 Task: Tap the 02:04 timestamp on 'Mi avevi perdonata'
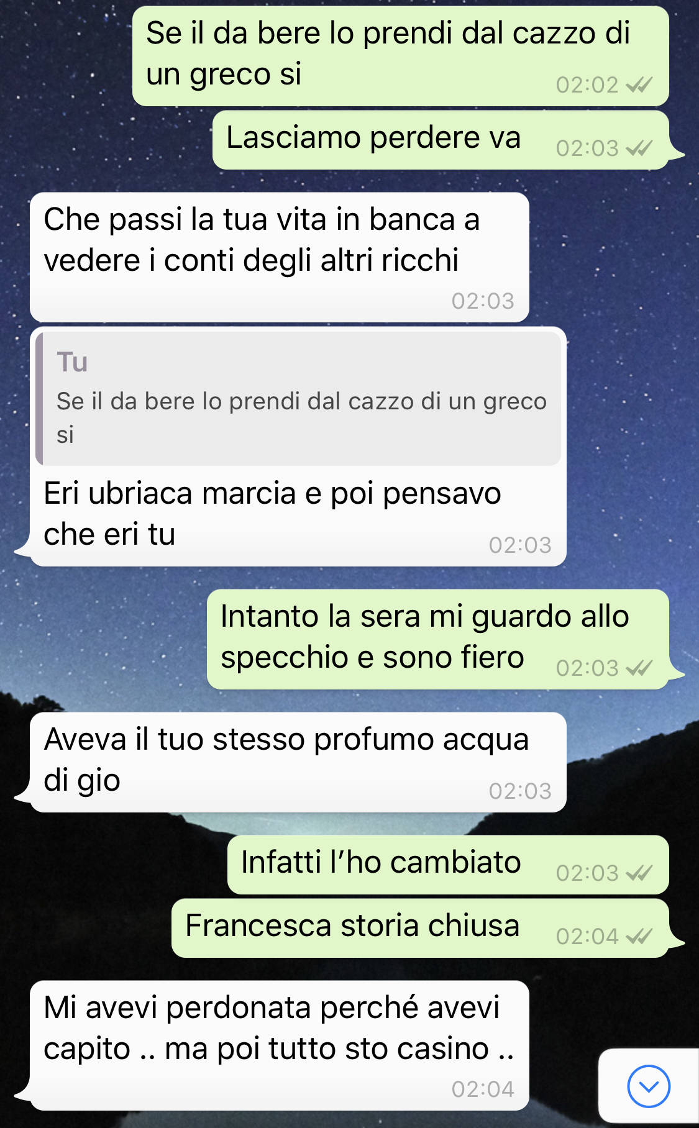(483, 1089)
